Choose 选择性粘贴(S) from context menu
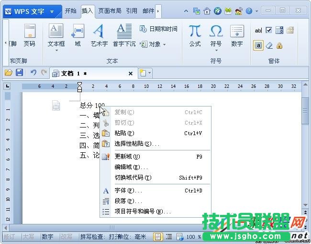Screen dimensions: 311x244 155,144
